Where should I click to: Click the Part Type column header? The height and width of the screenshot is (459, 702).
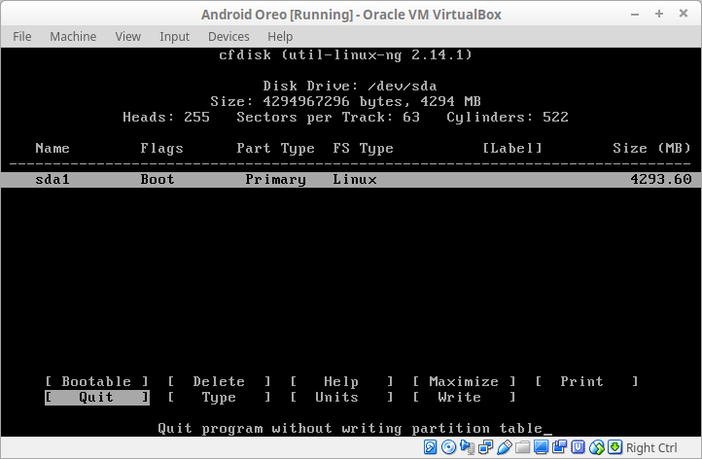[275, 148]
